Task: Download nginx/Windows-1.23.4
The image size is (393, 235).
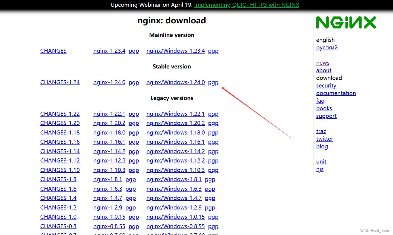Action: pyautogui.click(x=176, y=51)
